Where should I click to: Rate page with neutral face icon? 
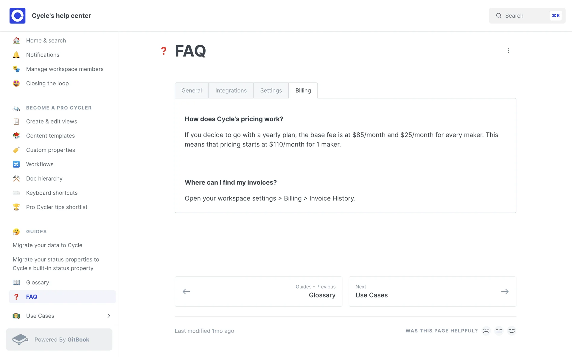(x=499, y=331)
